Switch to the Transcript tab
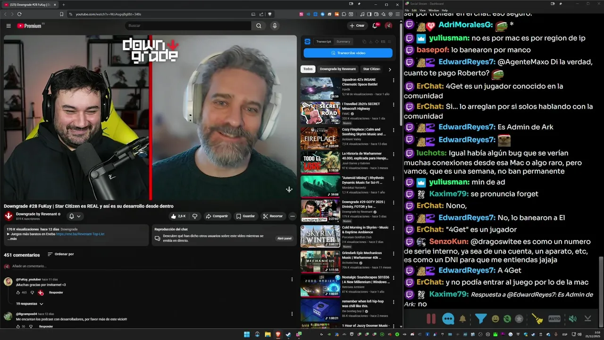This screenshot has height=340, width=604. tap(324, 42)
